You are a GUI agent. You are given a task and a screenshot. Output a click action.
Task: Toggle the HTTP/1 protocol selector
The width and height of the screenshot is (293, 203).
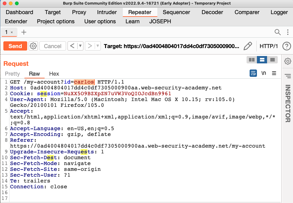pos(269,46)
